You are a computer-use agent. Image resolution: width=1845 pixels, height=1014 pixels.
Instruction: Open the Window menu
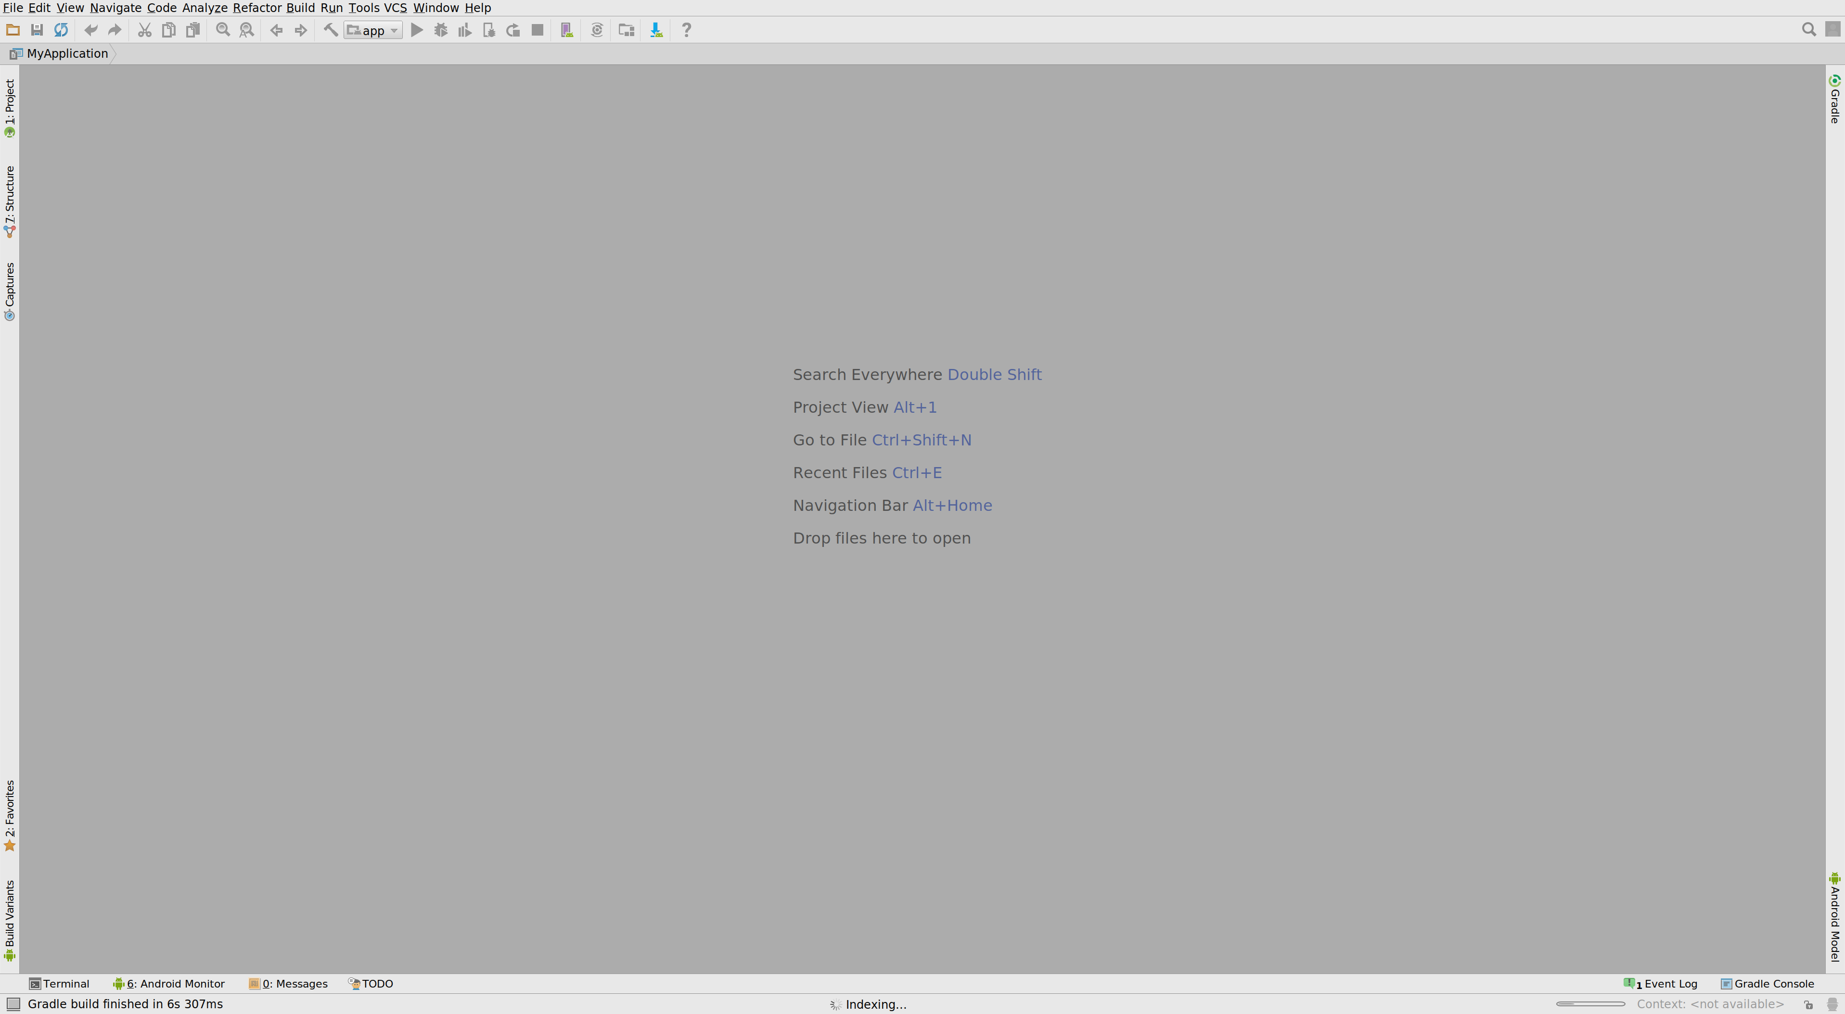click(x=436, y=8)
